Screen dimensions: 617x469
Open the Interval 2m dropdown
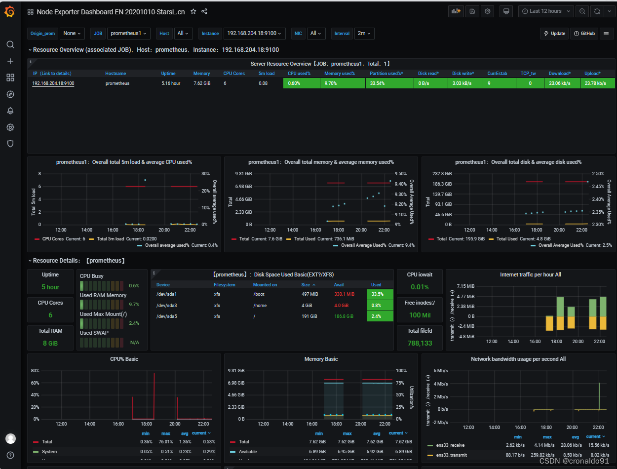pos(364,34)
